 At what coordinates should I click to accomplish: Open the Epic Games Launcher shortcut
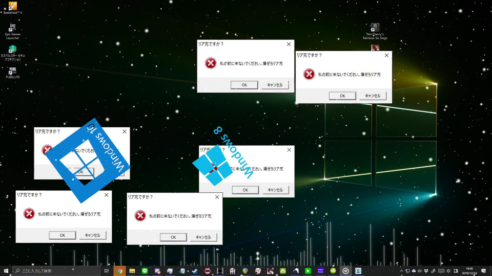pos(12,31)
